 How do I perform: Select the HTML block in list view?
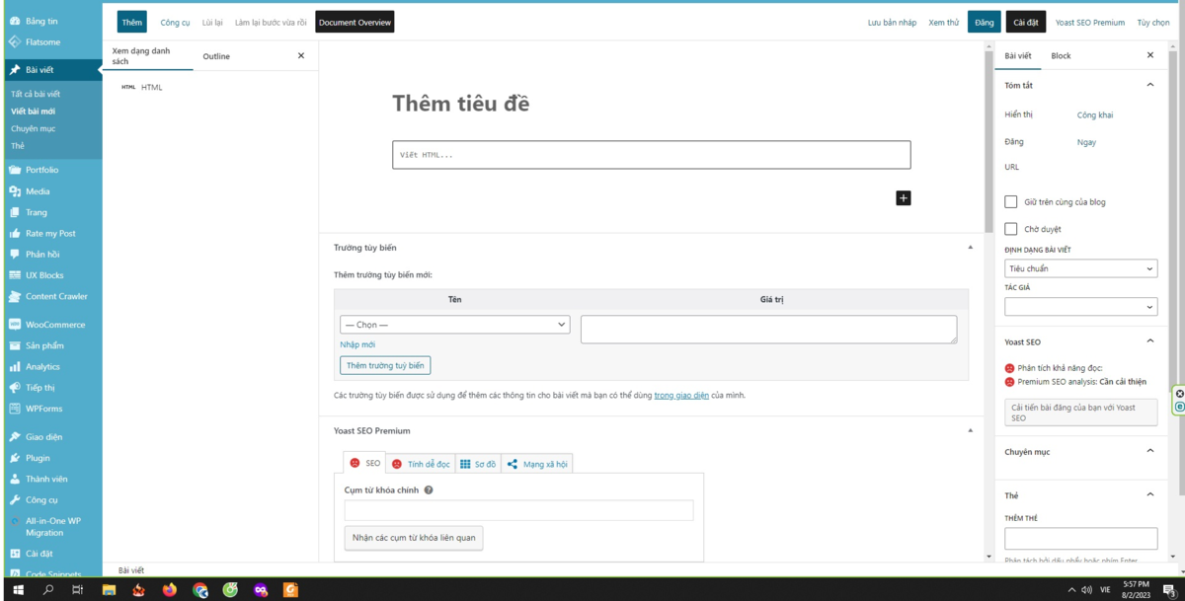point(141,87)
